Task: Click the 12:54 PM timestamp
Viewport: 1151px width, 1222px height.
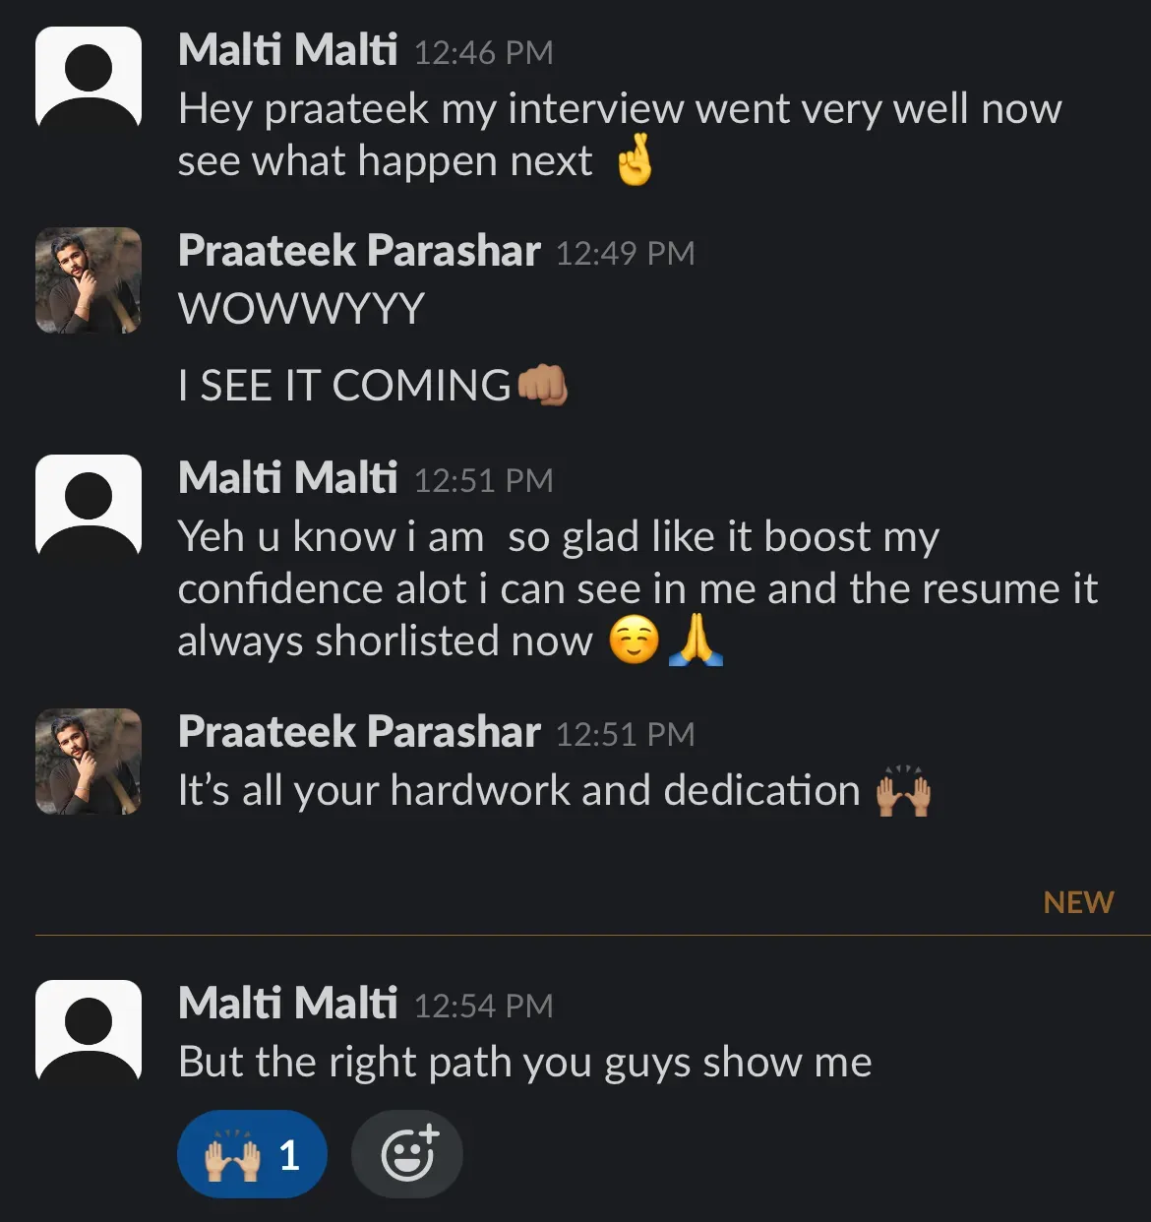Action: 483,1006
